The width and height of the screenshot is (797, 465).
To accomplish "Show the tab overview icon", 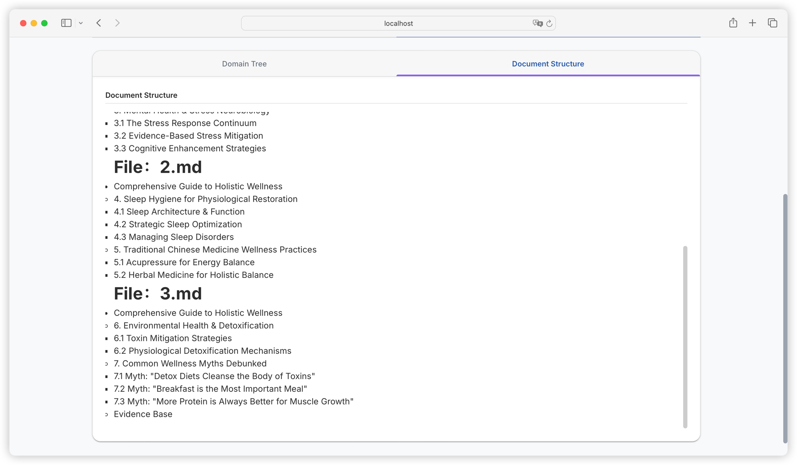I will [x=772, y=23].
